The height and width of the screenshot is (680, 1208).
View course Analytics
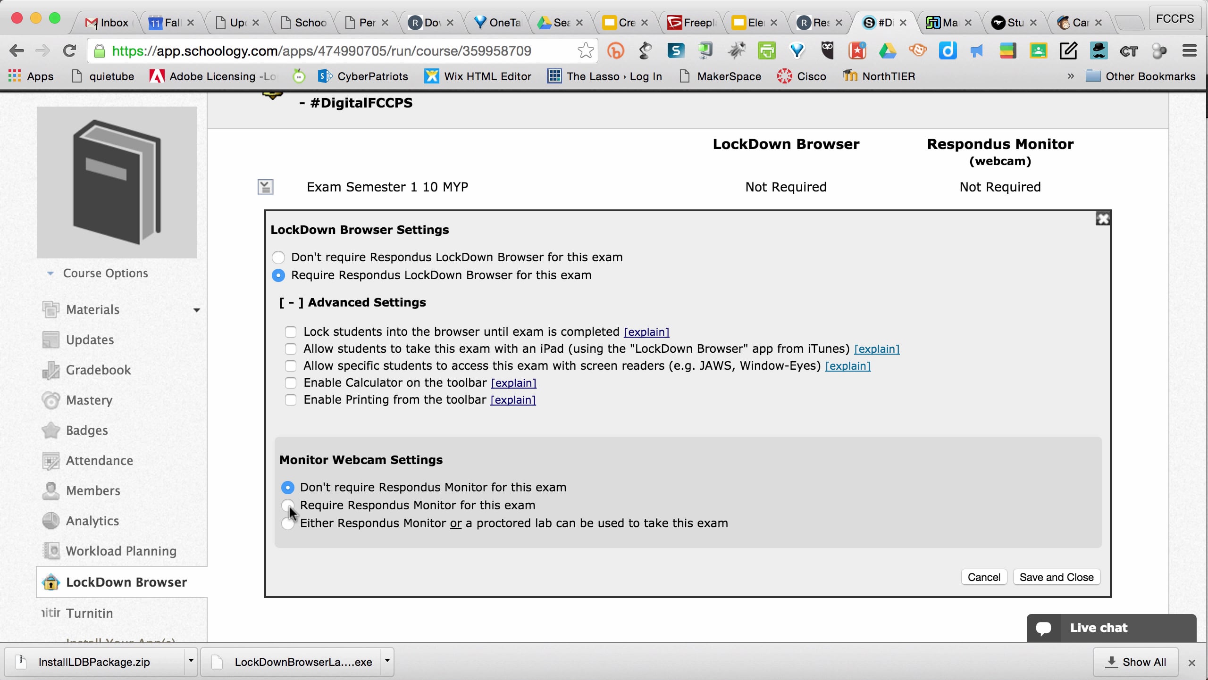(92, 521)
